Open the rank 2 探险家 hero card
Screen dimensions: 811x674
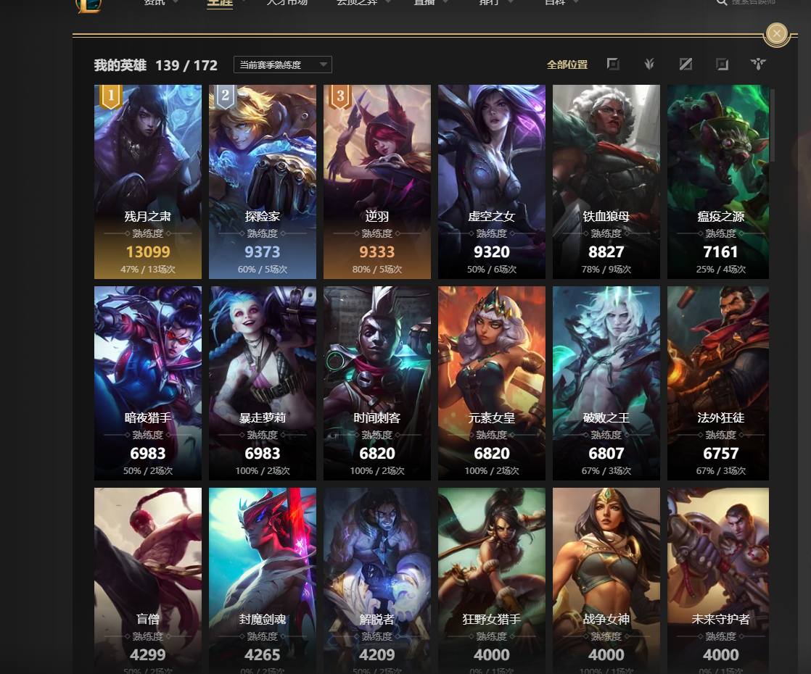pyautogui.click(x=262, y=182)
